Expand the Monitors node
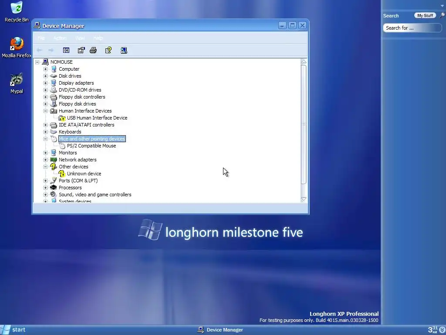 [x=45, y=153]
